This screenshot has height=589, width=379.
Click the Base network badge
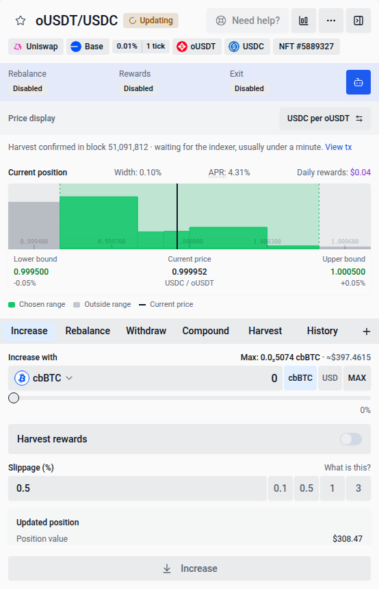(x=88, y=47)
